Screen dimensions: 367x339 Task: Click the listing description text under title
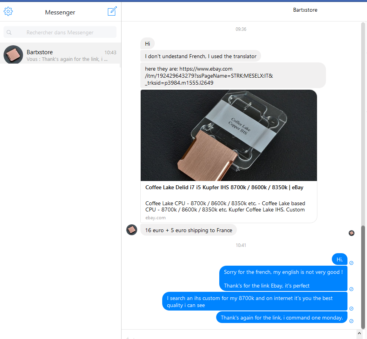(225, 206)
